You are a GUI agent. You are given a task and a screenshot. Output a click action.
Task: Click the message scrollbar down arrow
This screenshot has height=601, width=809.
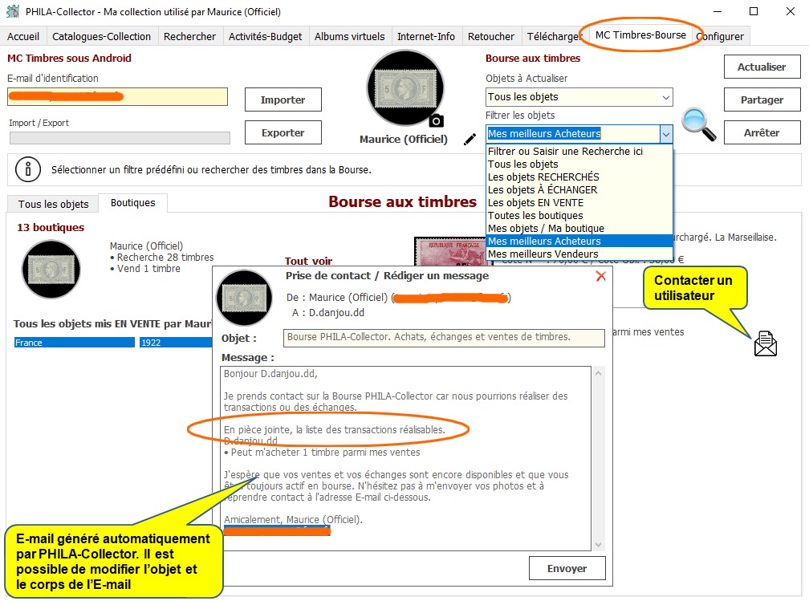[599, 545]
